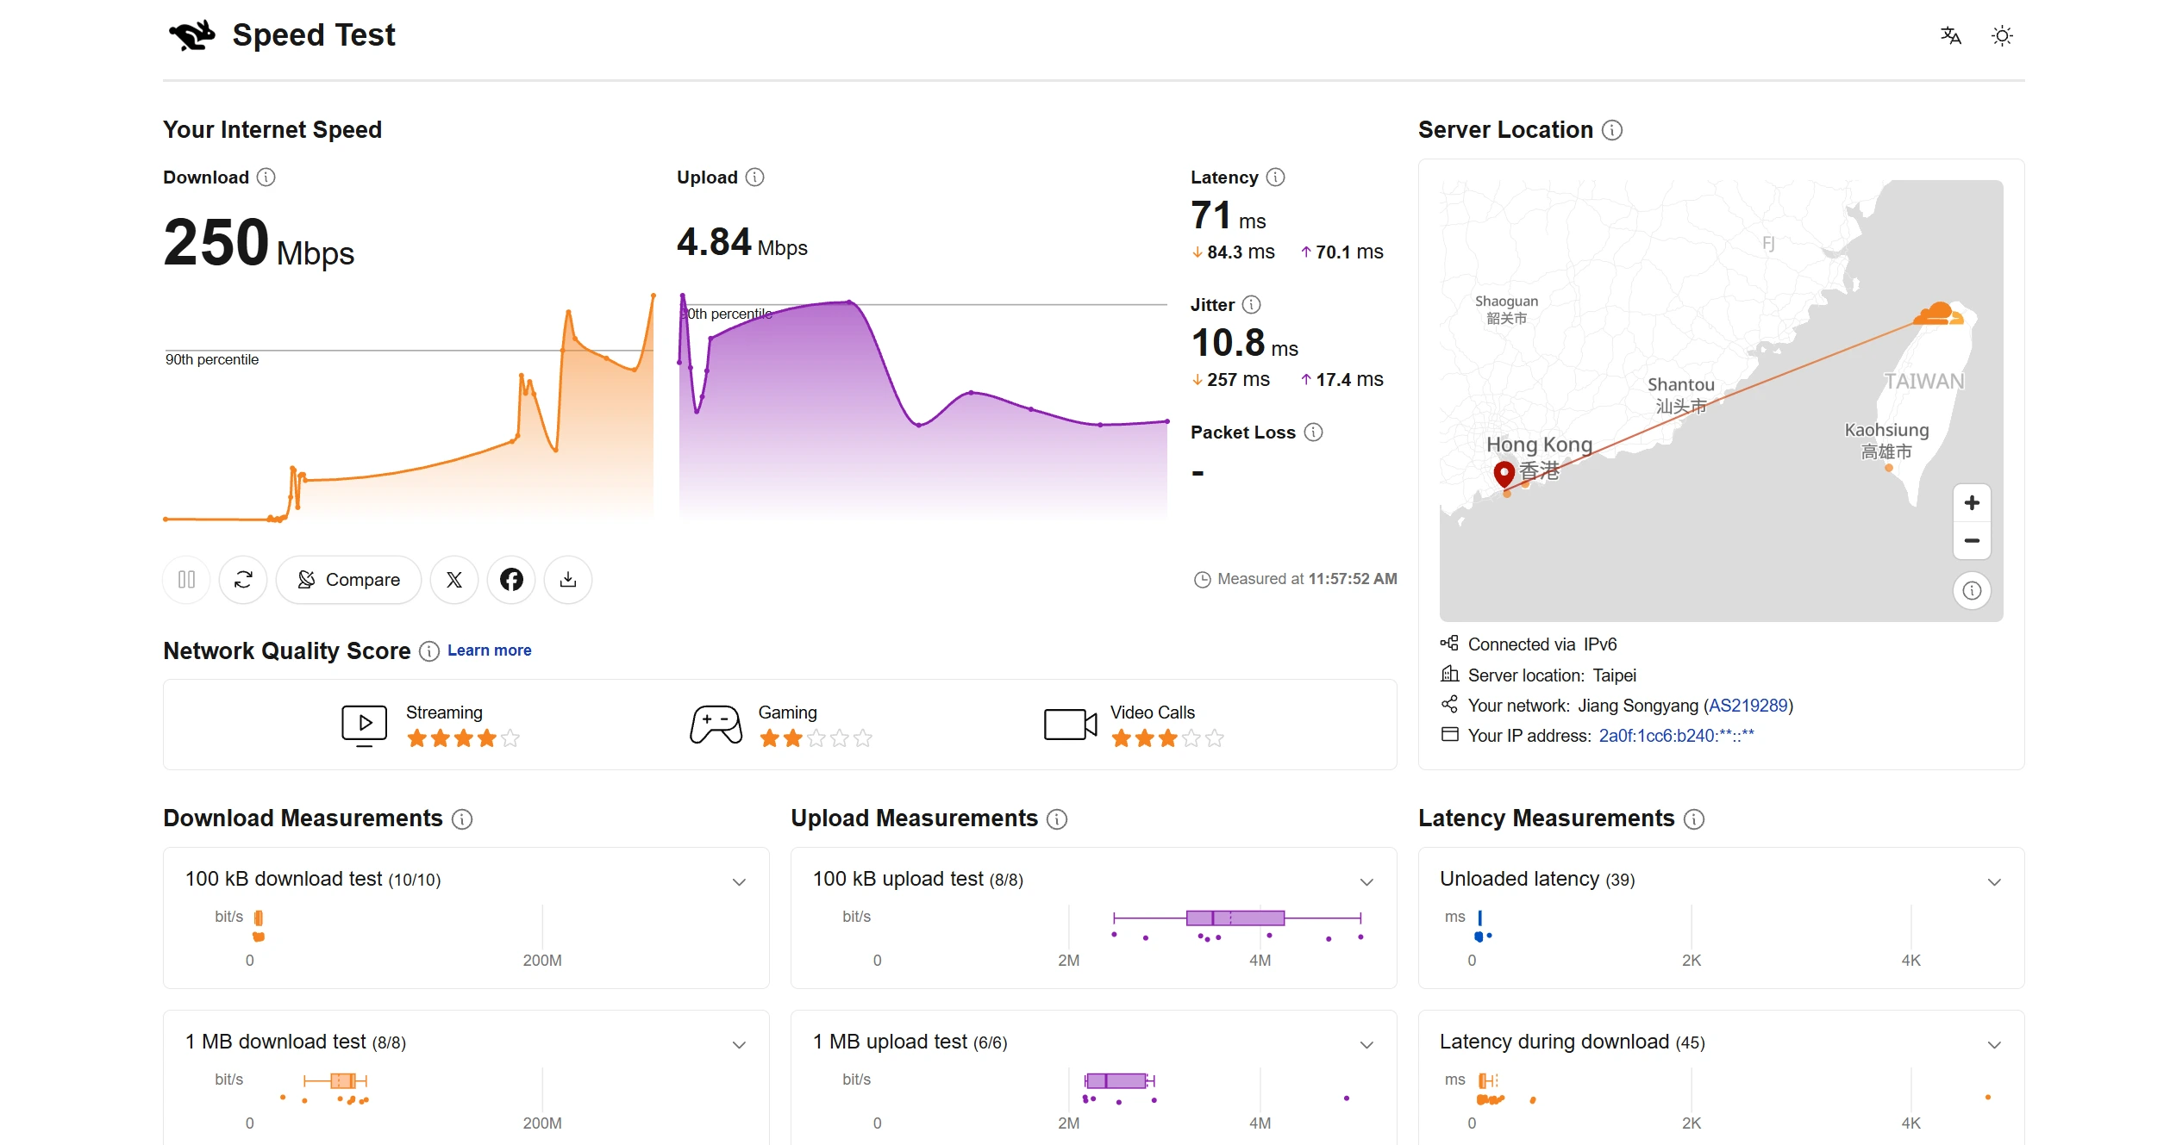Open the Server Location info icon

click(x=1612, y=130)
